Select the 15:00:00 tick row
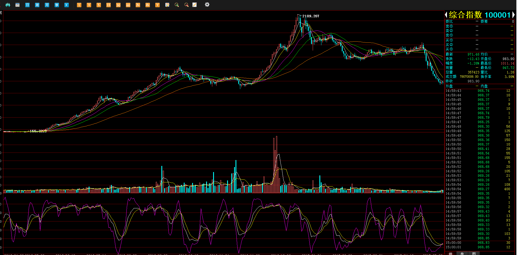518x255 pixels. click(480, 243)
